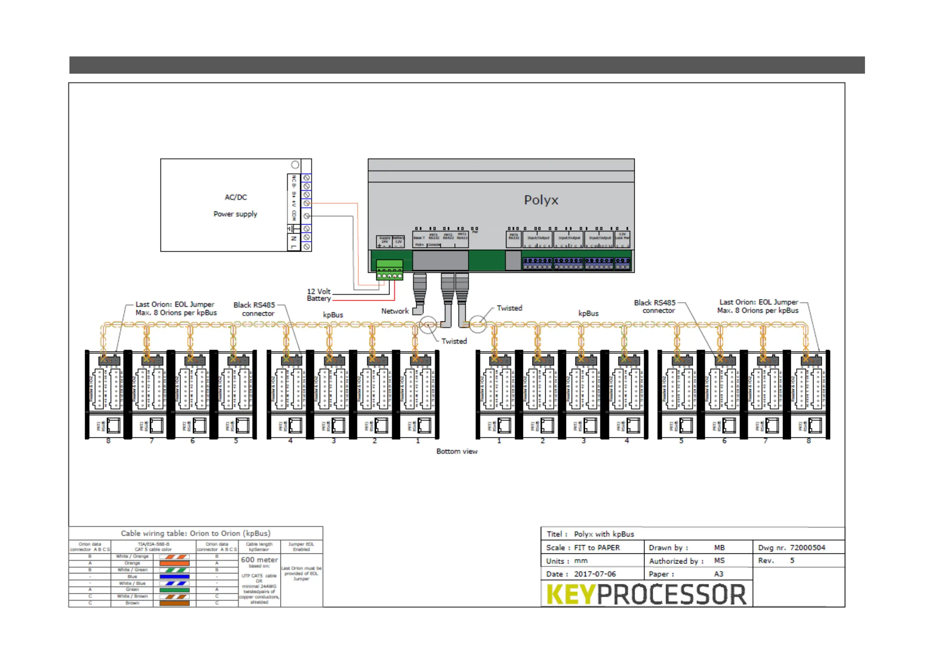Screen dimensions: 934x660
Task: Click the "White / Green" cable color cell
Action: click(x=132, y=570)
